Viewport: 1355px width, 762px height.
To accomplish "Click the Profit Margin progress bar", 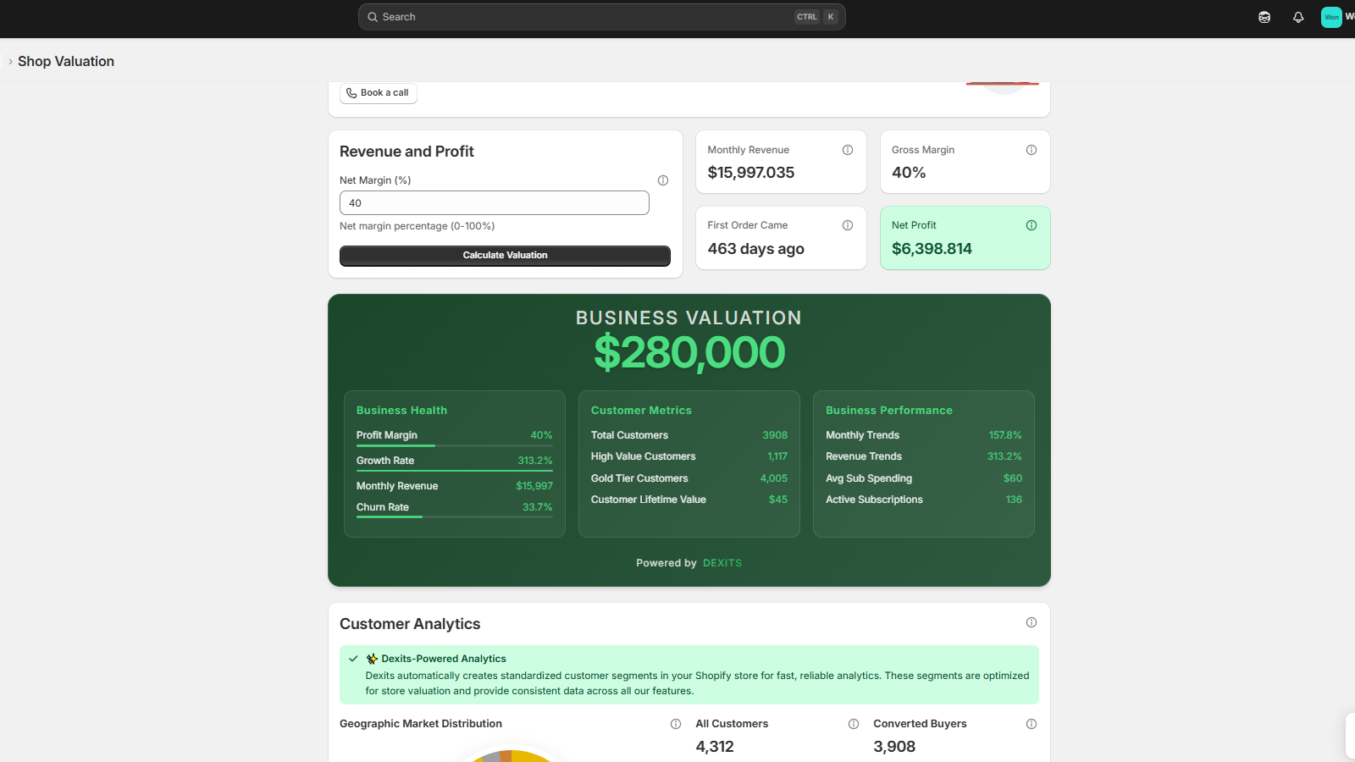I will [x=455, y=445].
